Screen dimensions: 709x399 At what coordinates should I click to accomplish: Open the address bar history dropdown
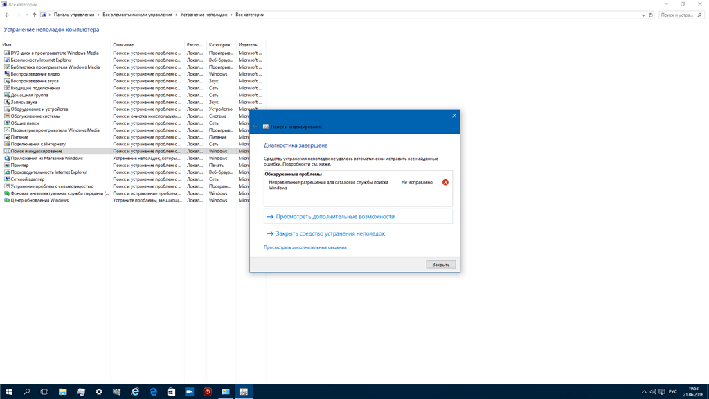(x=643, y=15)
